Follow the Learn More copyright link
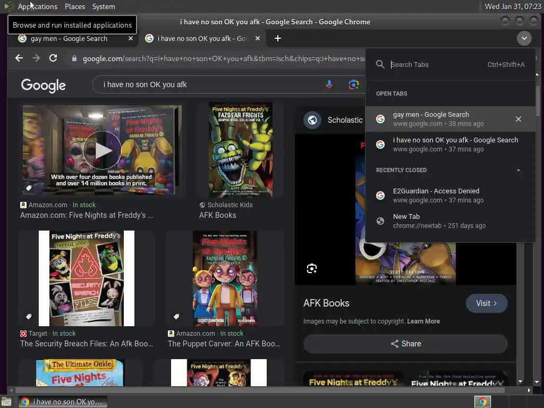Viewport: 544px width, 408px height. click(423, 321)
